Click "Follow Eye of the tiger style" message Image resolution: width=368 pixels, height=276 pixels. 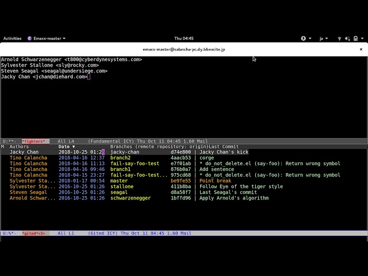pos(241,186)
